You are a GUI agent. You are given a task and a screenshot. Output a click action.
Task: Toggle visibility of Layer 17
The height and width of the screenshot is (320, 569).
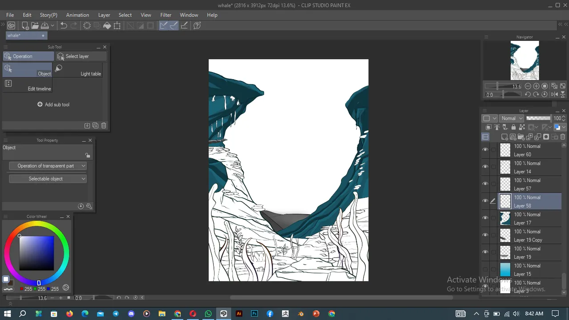pyautogui.click(x=485, y=218)
